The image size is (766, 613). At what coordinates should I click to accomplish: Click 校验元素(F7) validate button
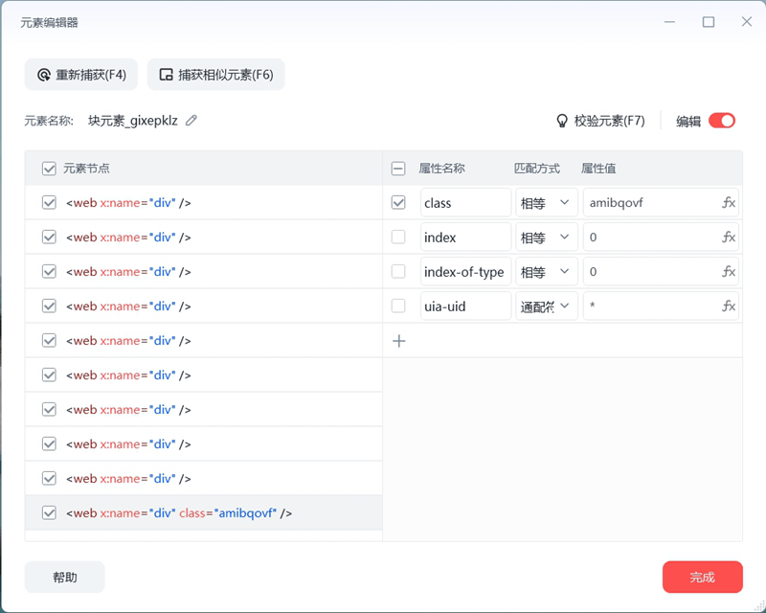coord(601,121)
